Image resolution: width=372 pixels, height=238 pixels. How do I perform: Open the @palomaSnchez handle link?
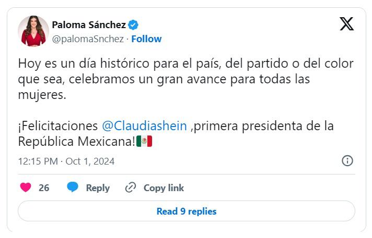tap(88, 39)
